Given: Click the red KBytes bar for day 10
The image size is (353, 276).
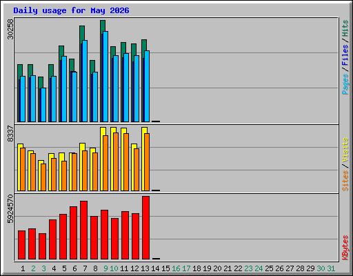Looking at the screenshot, I should (x=114, y=239).
